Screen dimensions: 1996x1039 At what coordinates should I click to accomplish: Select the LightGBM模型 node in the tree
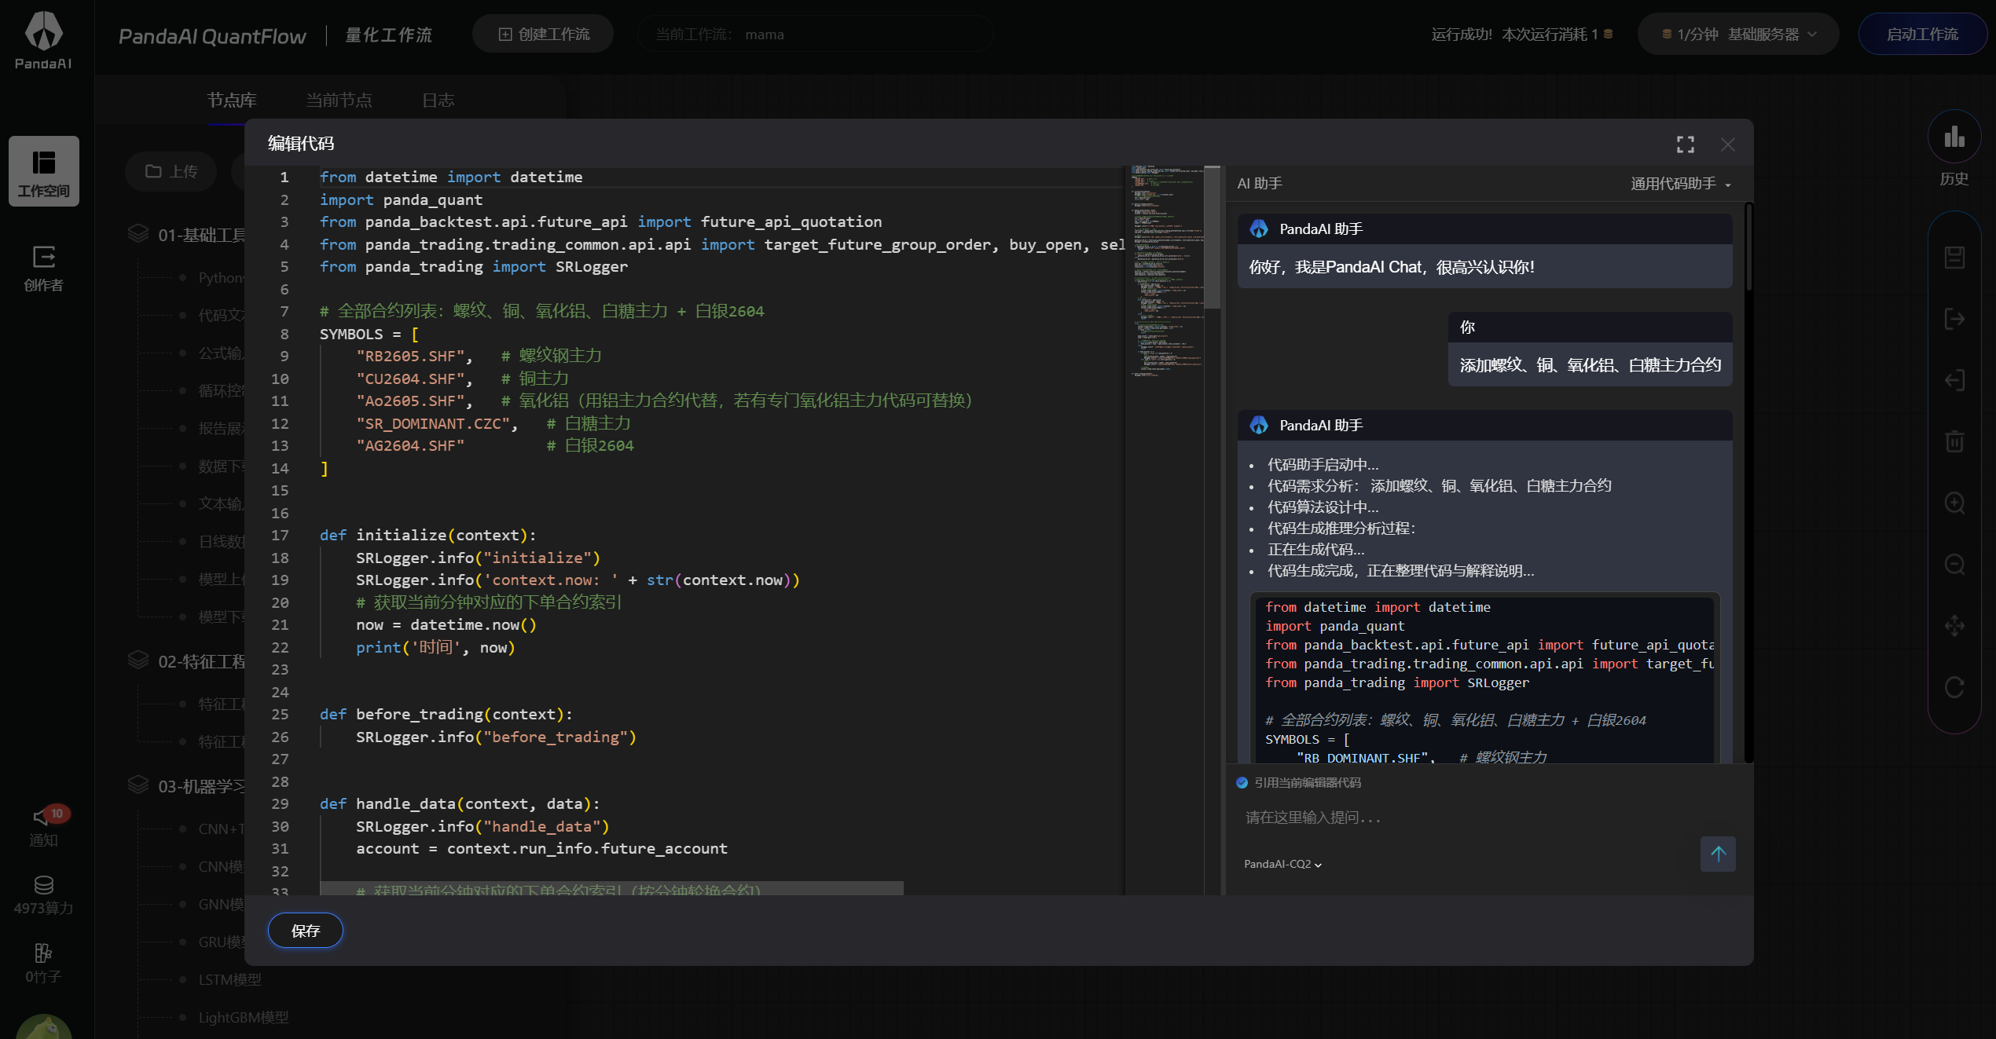point(244,1017)
